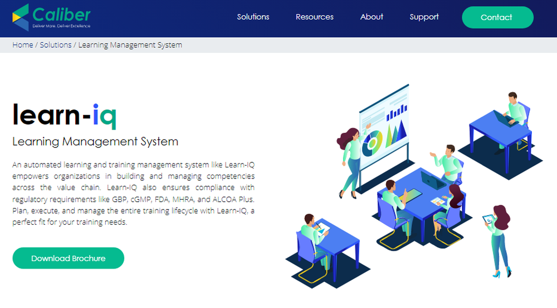The width and height of the screenshot is (557, 308).
Task: Click the Learning Management System subheading
Action: (x=95, y=141)
